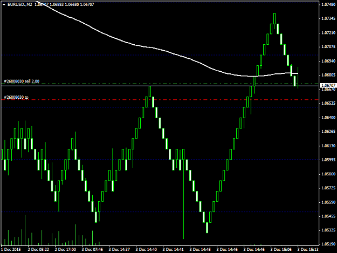This screenshot has width=337, height=253.
Task: Click the 1.07210 price axis label
Action: coord(328,33)
